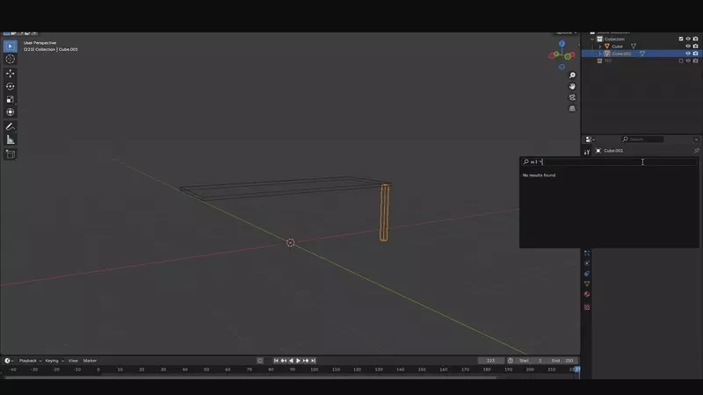Screen dimensions: 703x395
Task: Open the timeline editor type dropdown
Action: [9, 361]
